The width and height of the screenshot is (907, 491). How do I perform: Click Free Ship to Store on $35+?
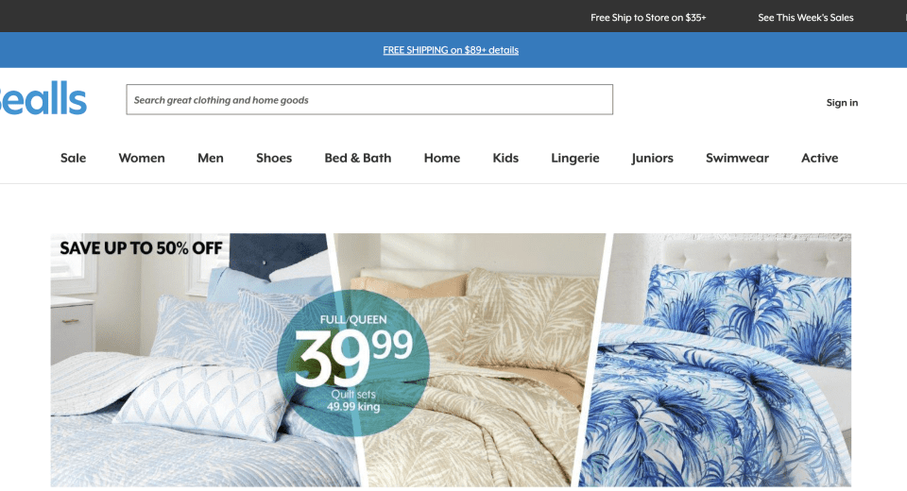(x=648, y=17)
